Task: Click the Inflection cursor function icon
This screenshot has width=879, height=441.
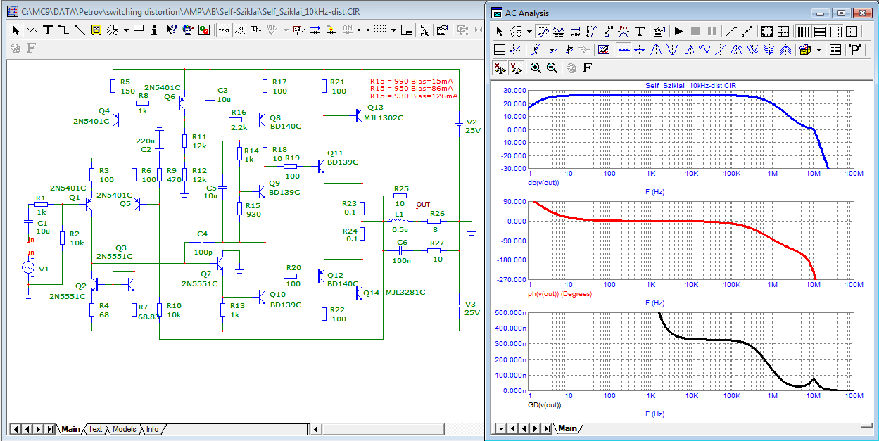Action: (x=721, y=50)
